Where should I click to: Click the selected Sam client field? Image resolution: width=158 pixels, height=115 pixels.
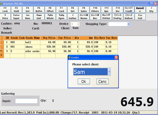tap(91, 72)
